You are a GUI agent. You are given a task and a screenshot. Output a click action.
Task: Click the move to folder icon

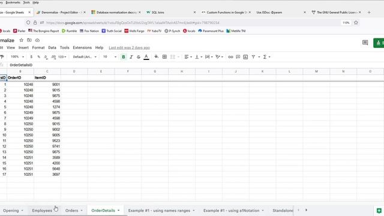[29, 40]
